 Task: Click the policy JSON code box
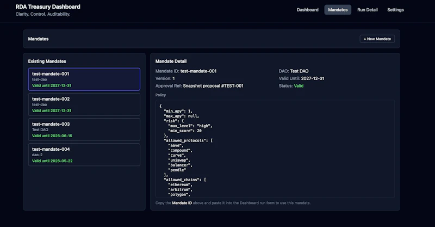tap(275, 149)
